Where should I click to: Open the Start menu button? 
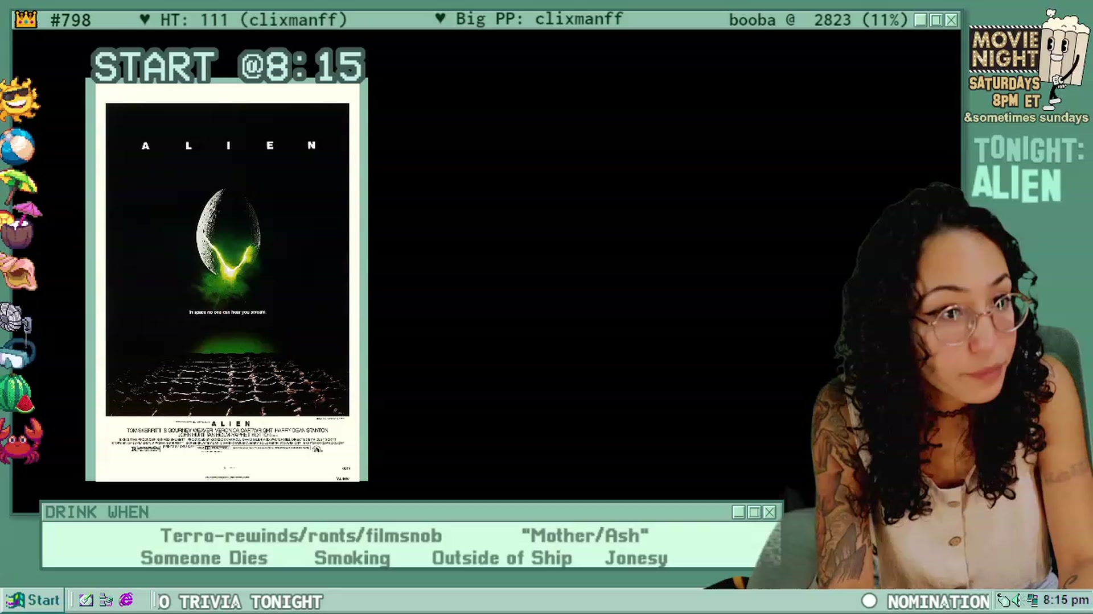click(x=32, y=600)
